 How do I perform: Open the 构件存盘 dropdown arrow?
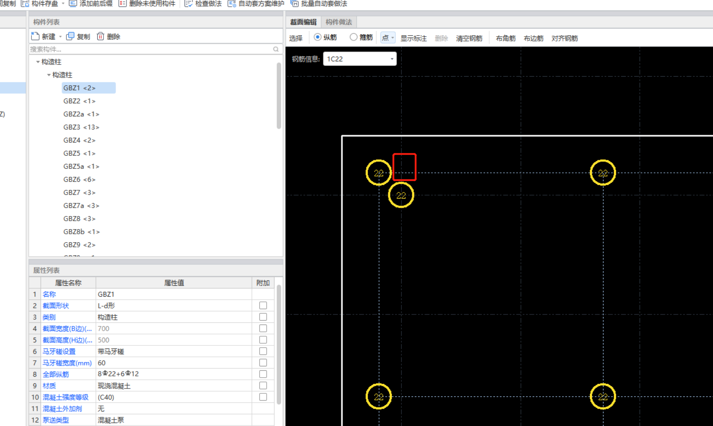tap(63, 3)
